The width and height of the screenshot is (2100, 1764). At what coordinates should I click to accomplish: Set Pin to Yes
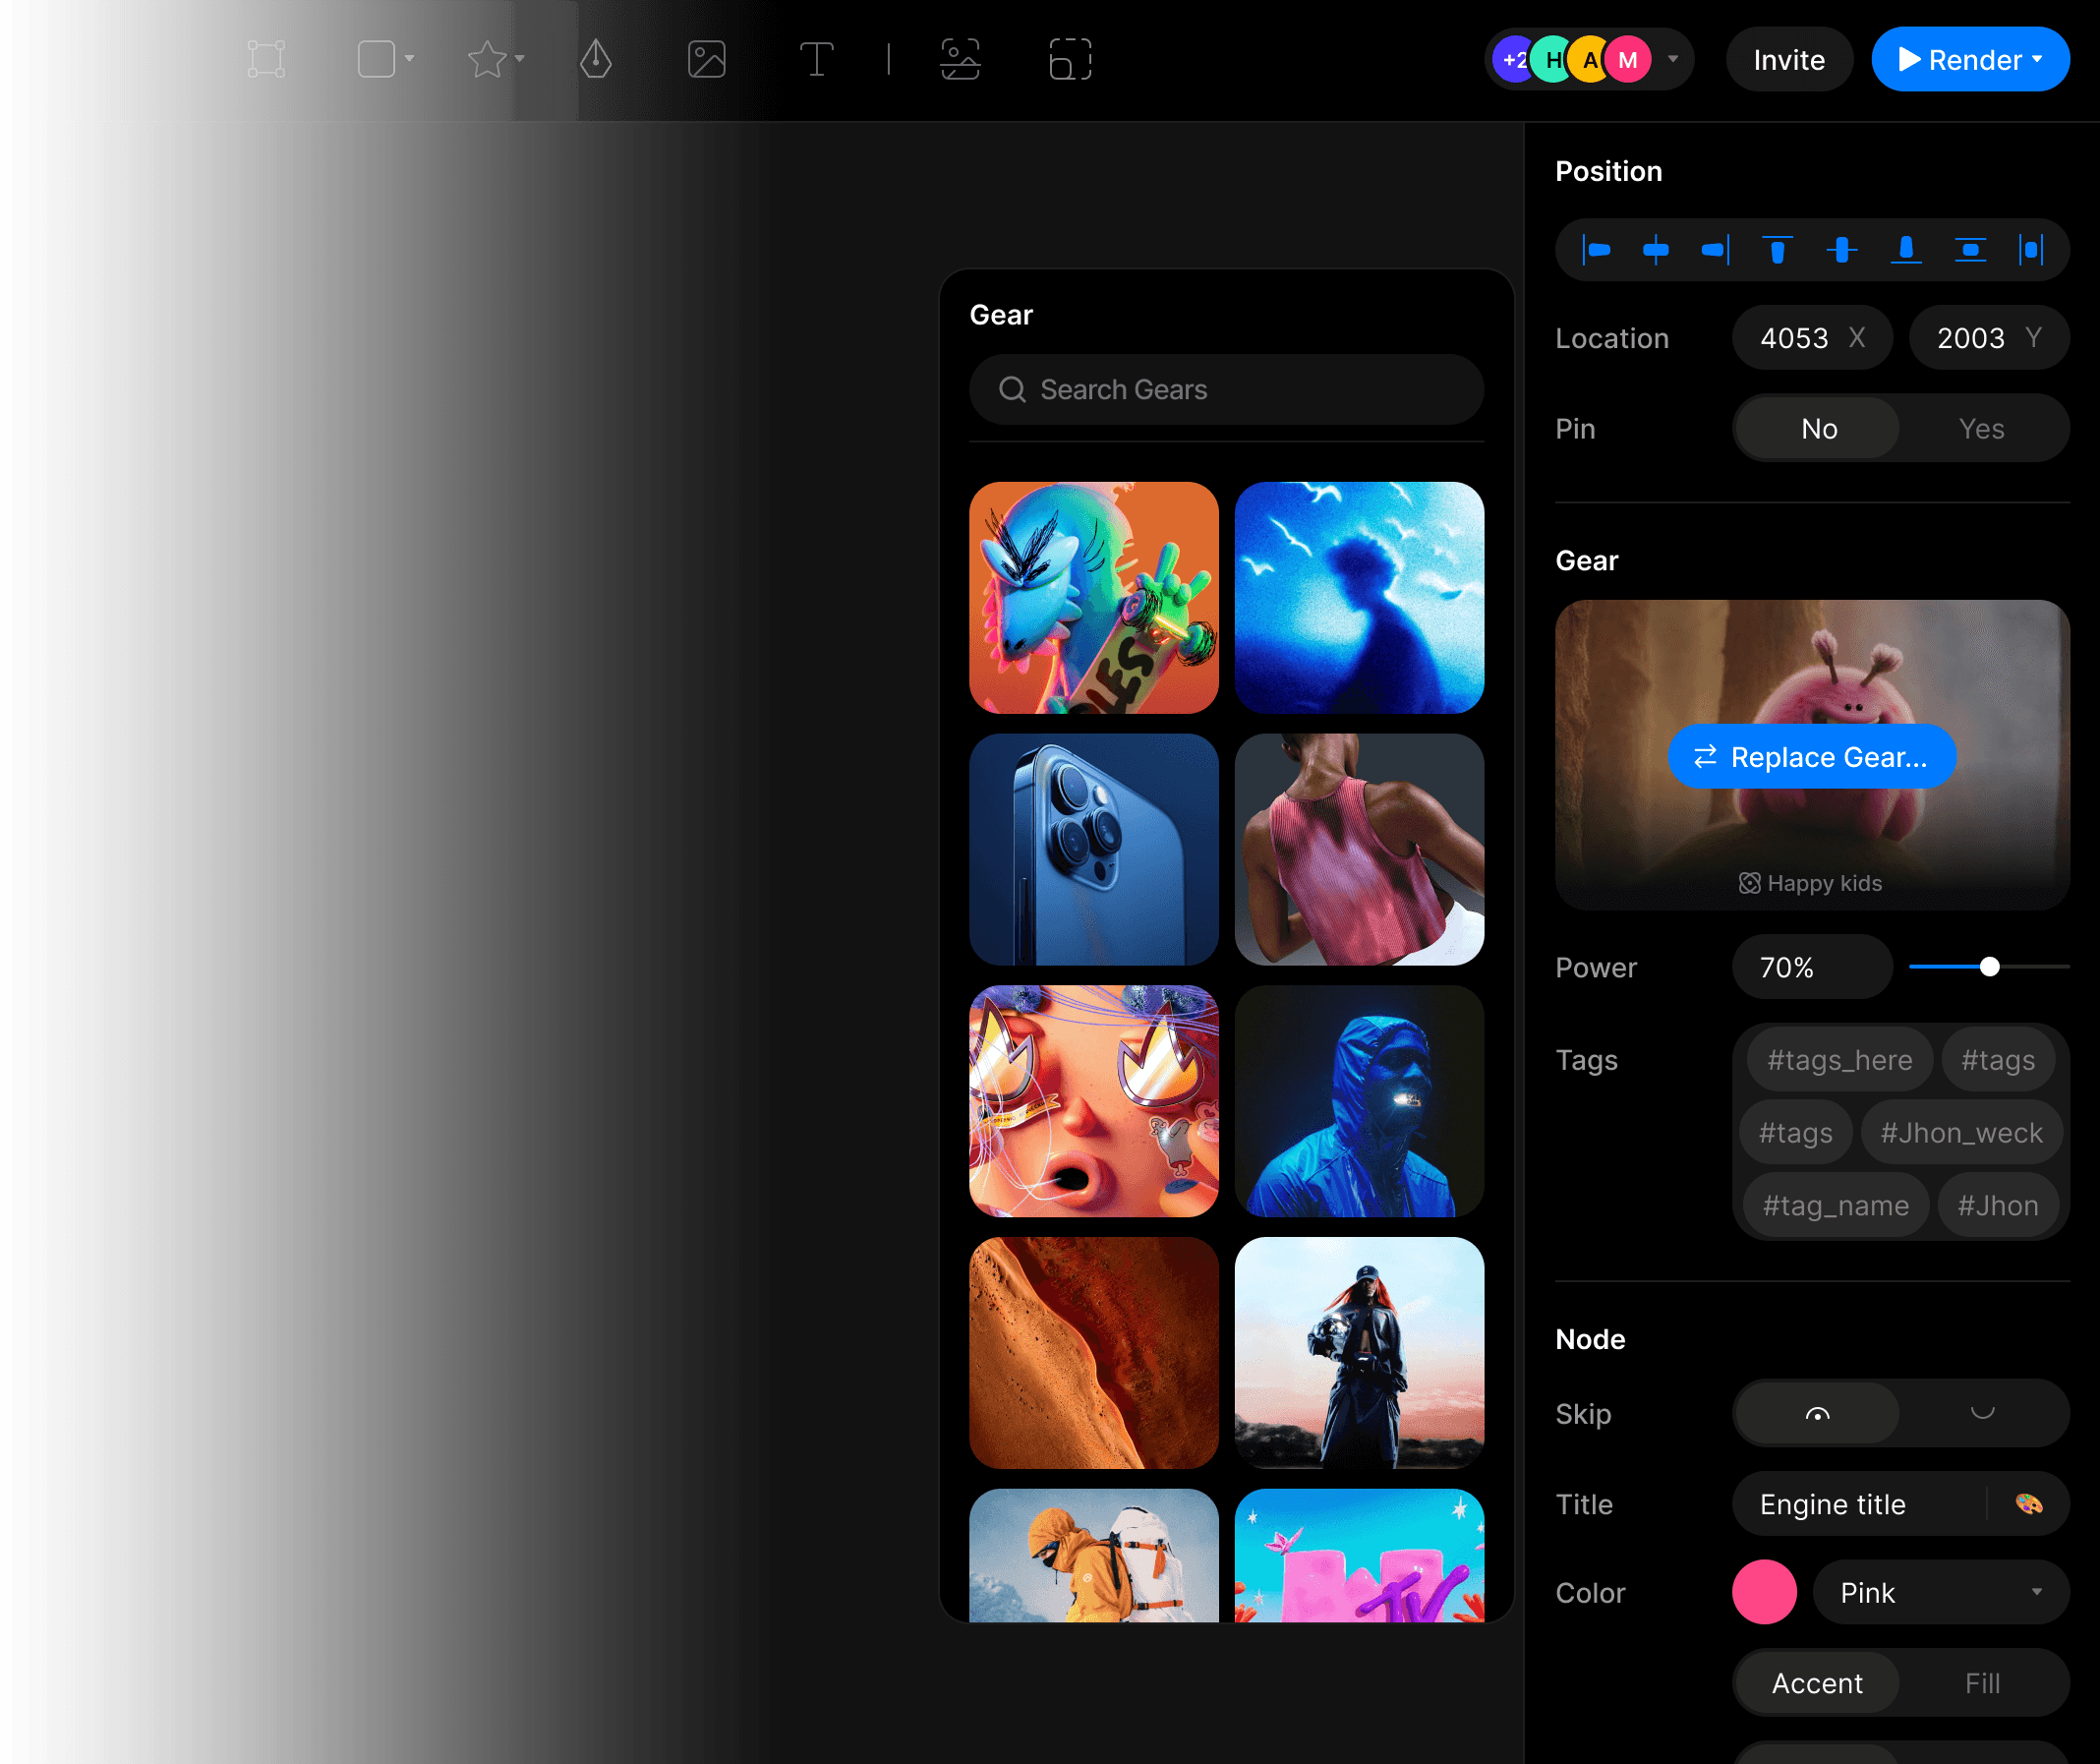coord(1981,429)
